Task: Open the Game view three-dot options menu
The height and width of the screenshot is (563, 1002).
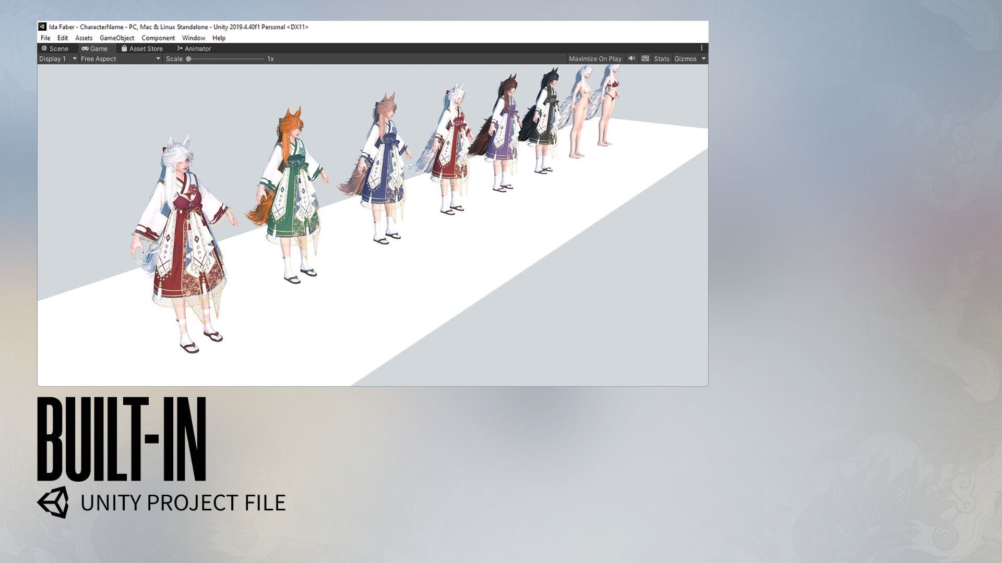Action: point(701,48)
